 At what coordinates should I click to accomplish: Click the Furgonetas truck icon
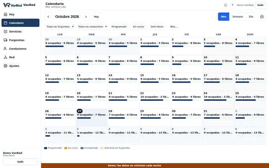pos(6,40)
